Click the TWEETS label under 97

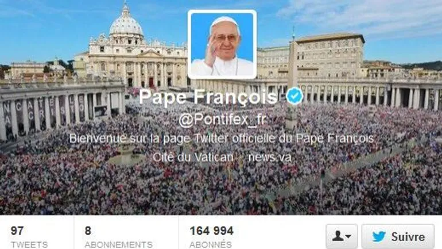click(x=29, y=244)
